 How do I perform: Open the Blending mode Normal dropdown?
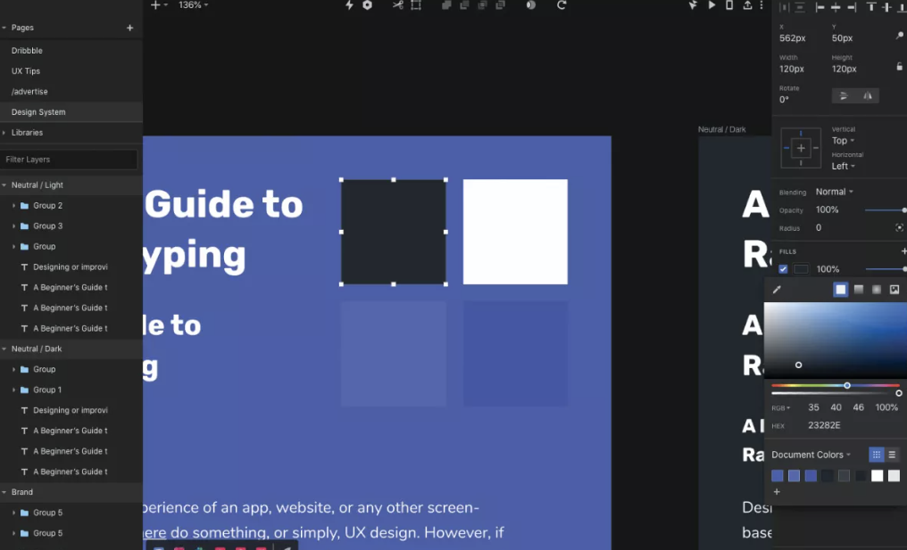[834, 192]
